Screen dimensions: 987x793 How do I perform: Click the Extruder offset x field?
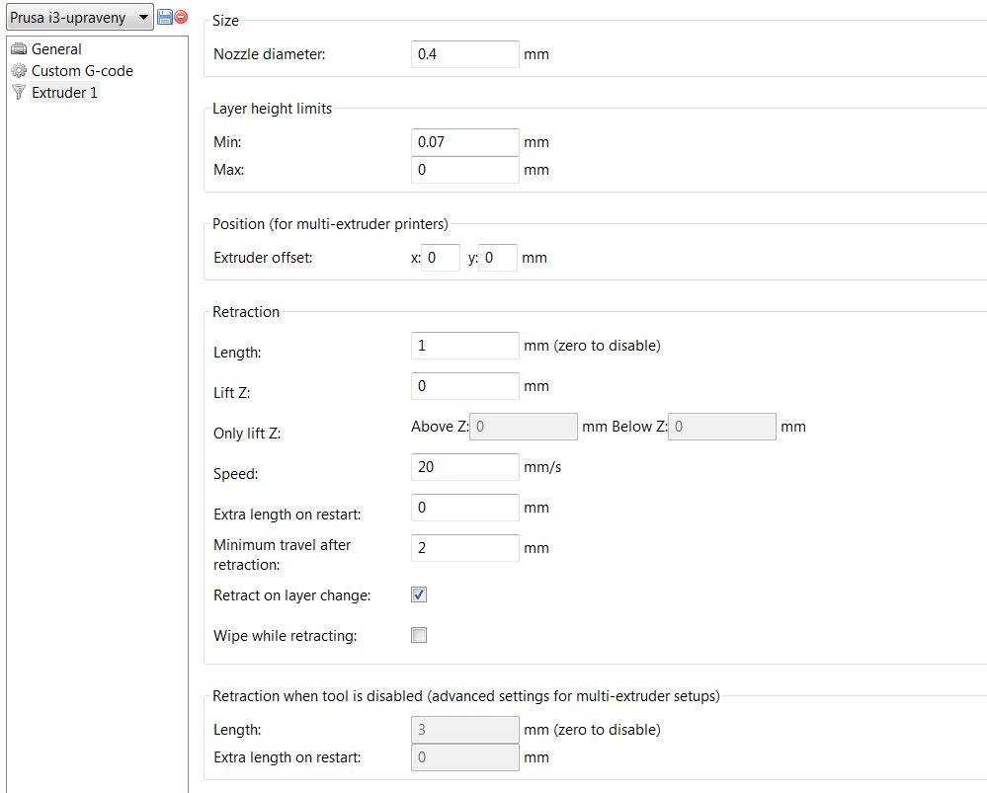coord(441,258)
